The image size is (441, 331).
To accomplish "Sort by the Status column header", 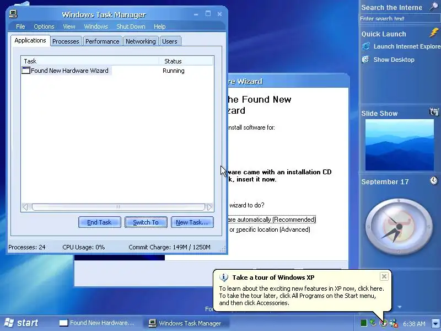I will tap(186, 61).
